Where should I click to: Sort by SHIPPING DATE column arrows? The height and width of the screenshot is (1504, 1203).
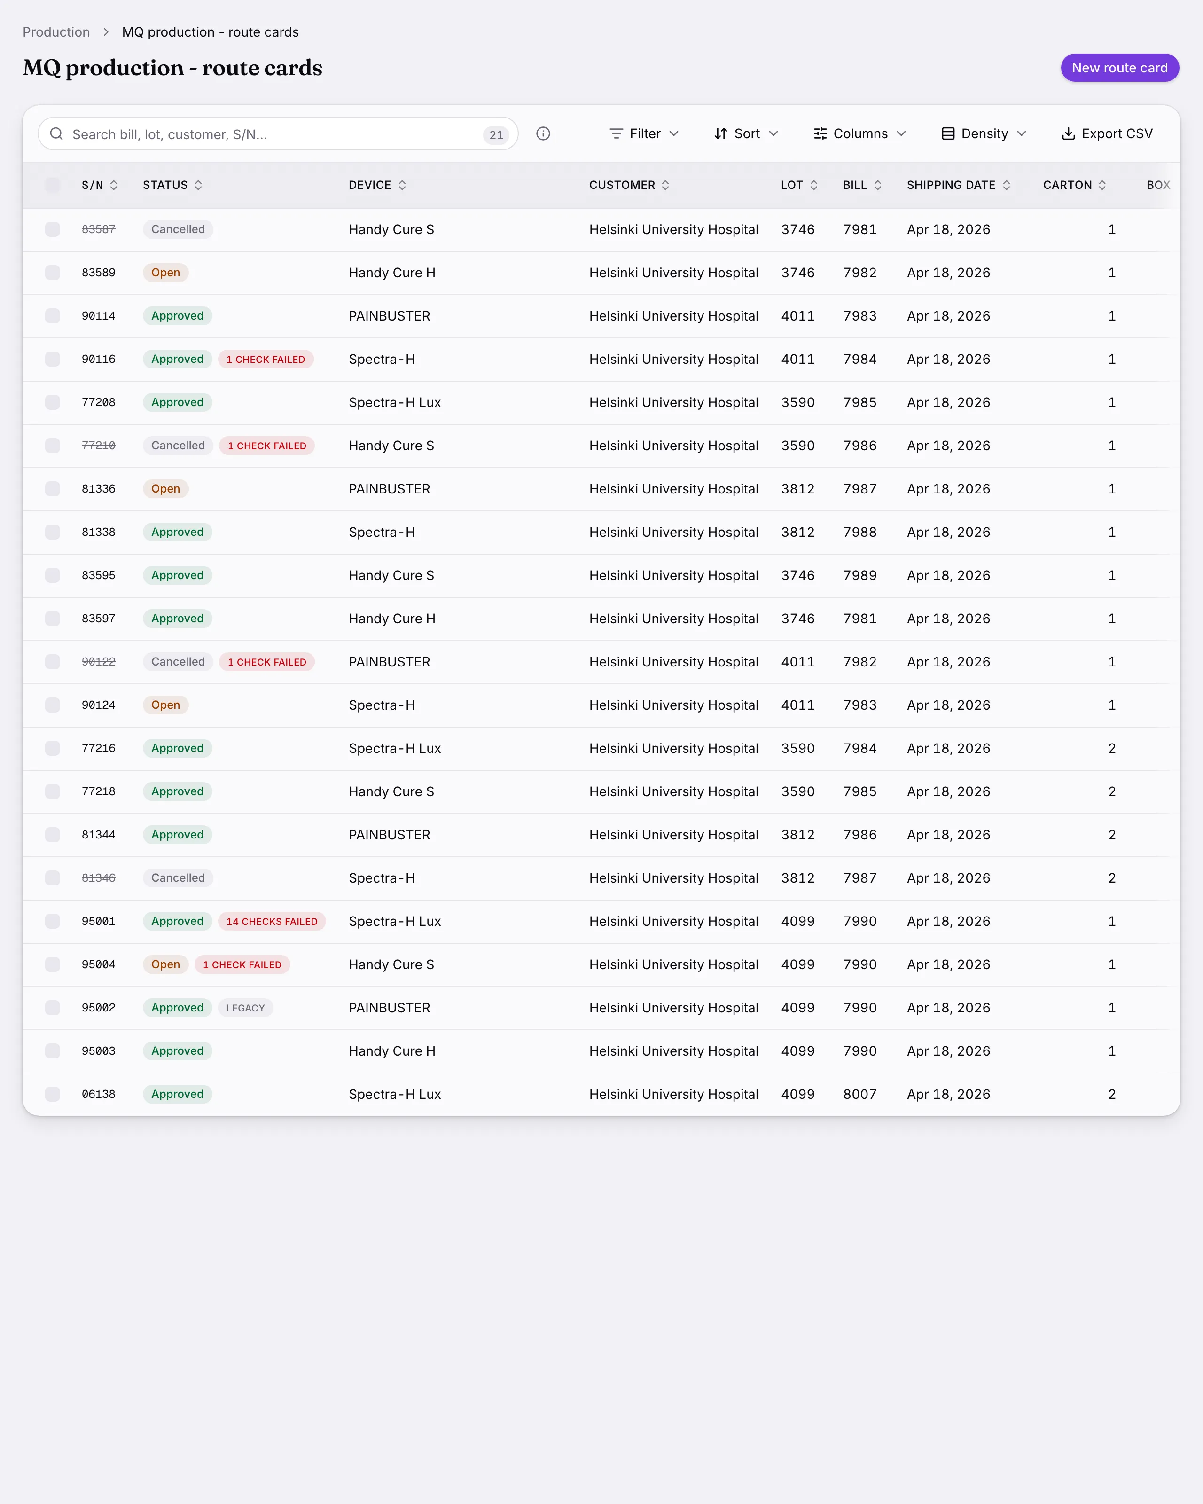point(1006,185)
